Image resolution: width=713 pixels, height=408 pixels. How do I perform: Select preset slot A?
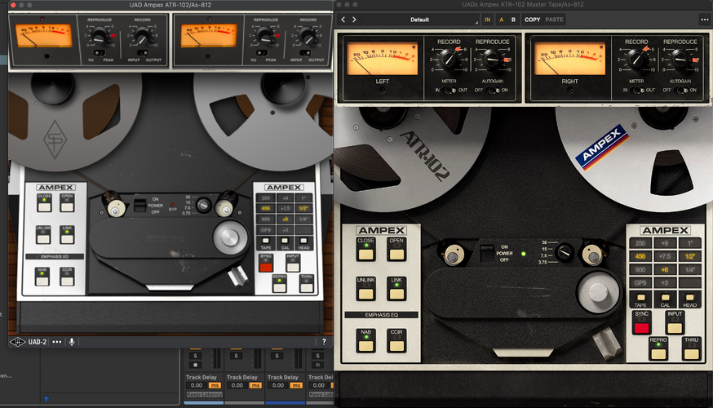pyautogui.click(x=502, y=20)
